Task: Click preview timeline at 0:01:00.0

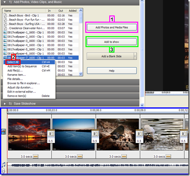Action: point(166,93)
